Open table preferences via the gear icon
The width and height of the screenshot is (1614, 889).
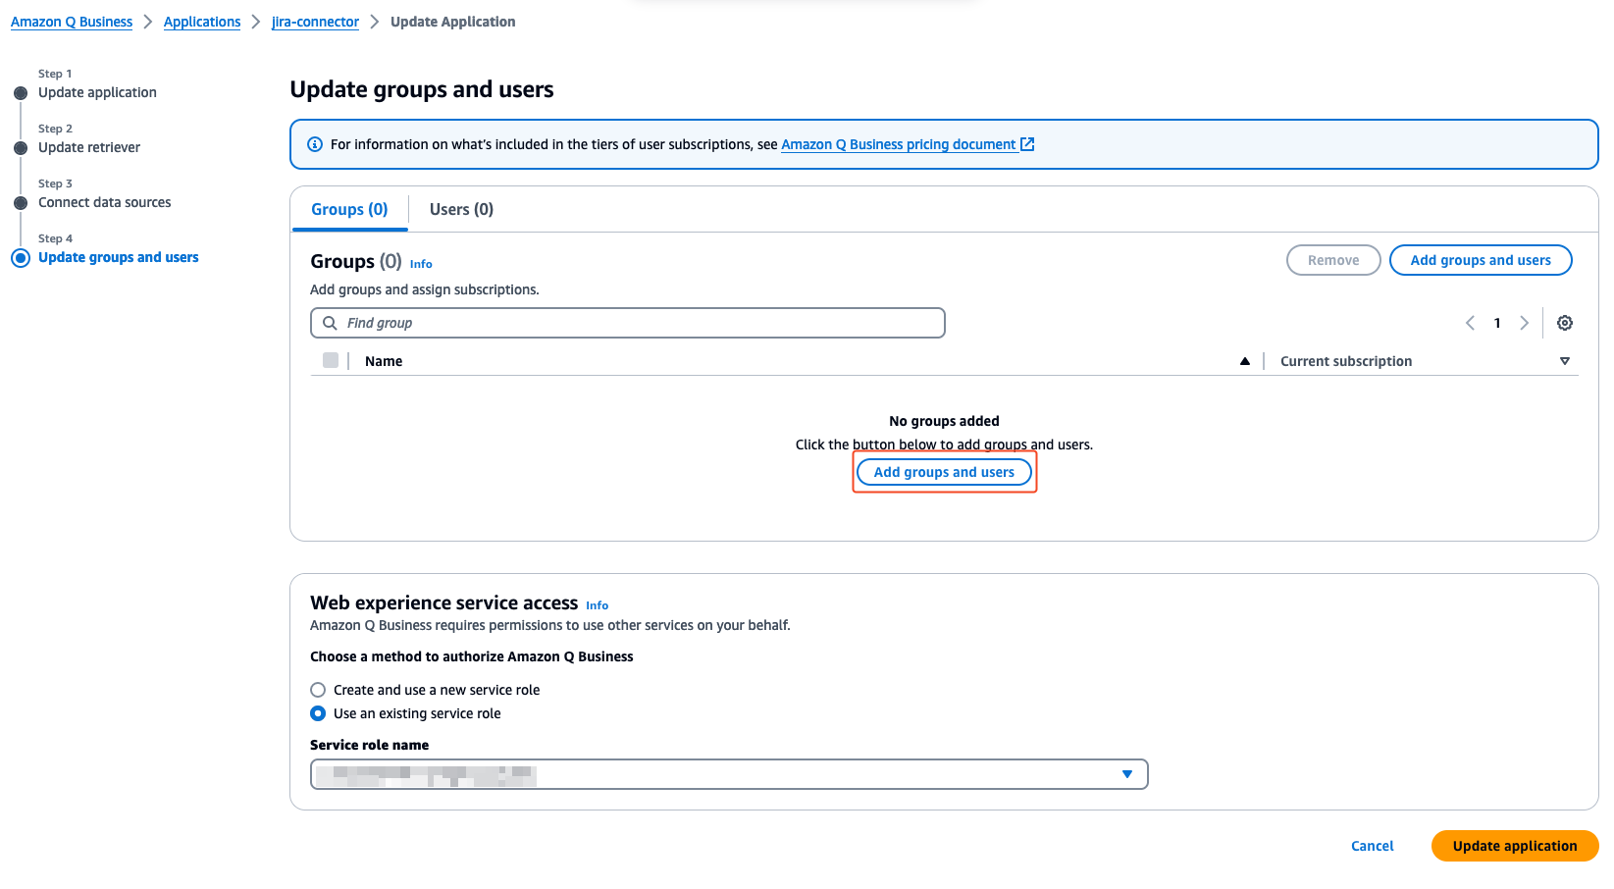(1564, 322)
